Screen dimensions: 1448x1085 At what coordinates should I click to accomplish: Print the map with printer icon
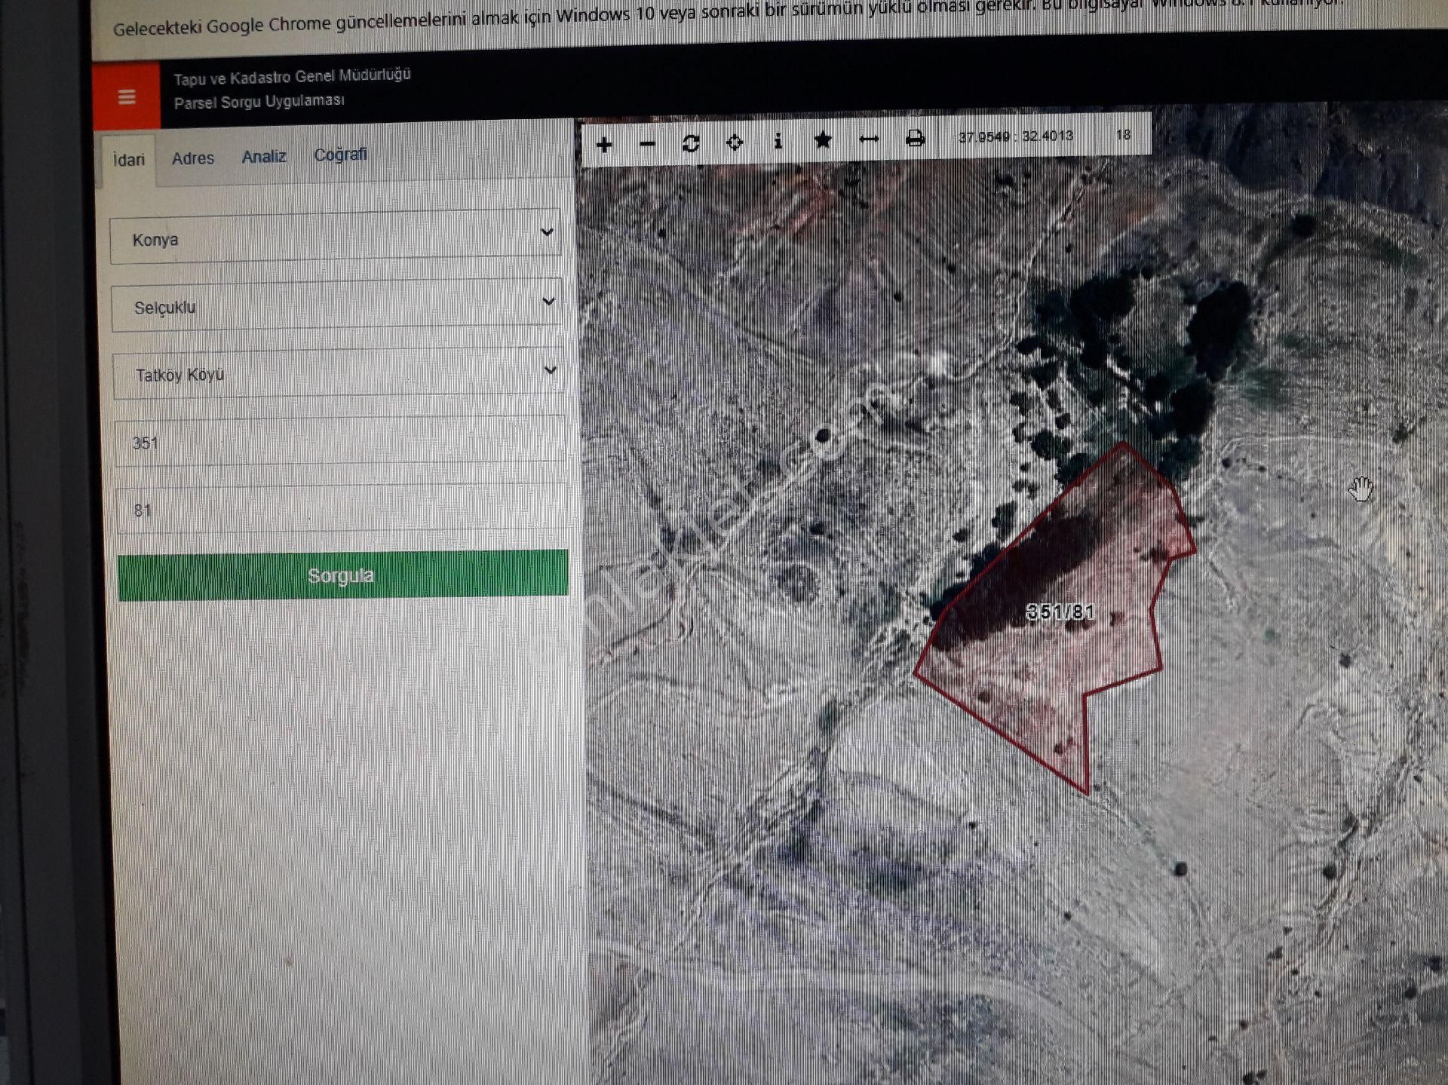(915, 138)
